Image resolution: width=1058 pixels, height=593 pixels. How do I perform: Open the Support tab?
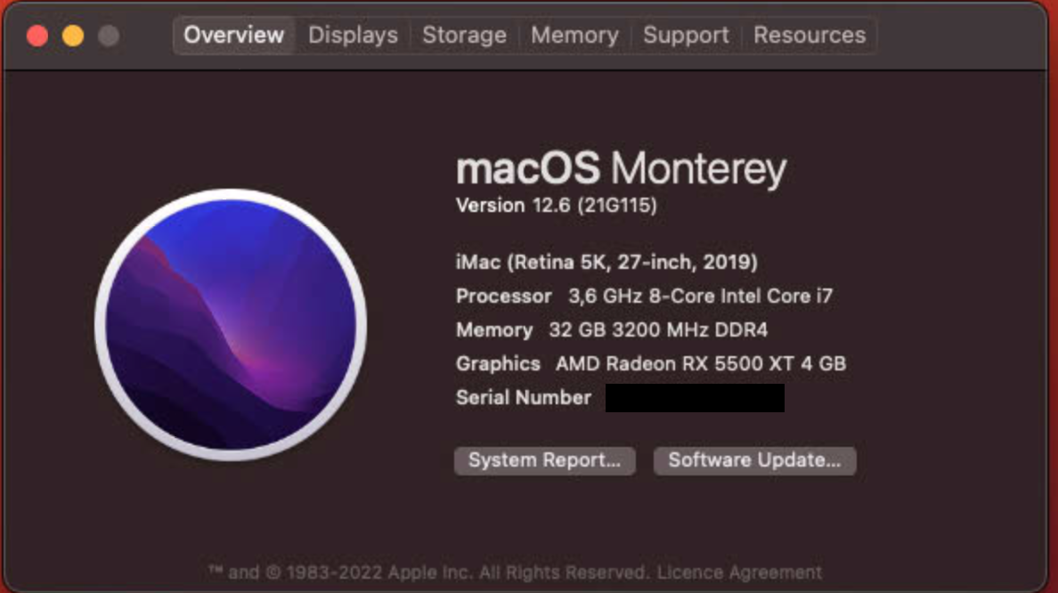point(686,36)
